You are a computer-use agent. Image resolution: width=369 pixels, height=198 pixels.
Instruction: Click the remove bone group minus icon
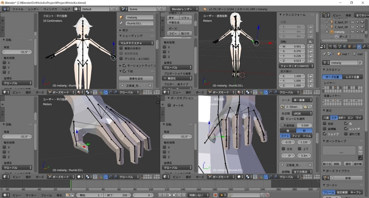[x=360, y=153]
